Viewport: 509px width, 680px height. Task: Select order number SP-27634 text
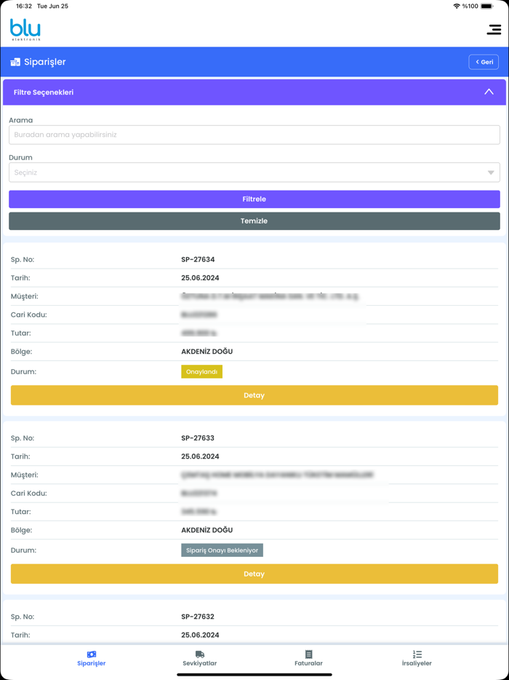point(198,260)
